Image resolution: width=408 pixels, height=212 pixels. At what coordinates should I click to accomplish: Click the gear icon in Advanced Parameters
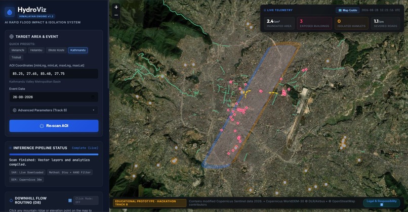tap(15, 110)
